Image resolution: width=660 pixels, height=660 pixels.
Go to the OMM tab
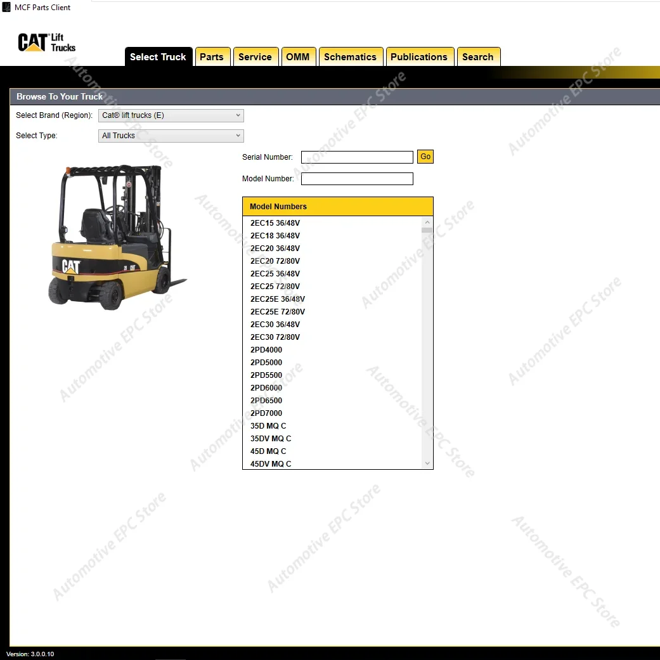(x=297, y=57)
